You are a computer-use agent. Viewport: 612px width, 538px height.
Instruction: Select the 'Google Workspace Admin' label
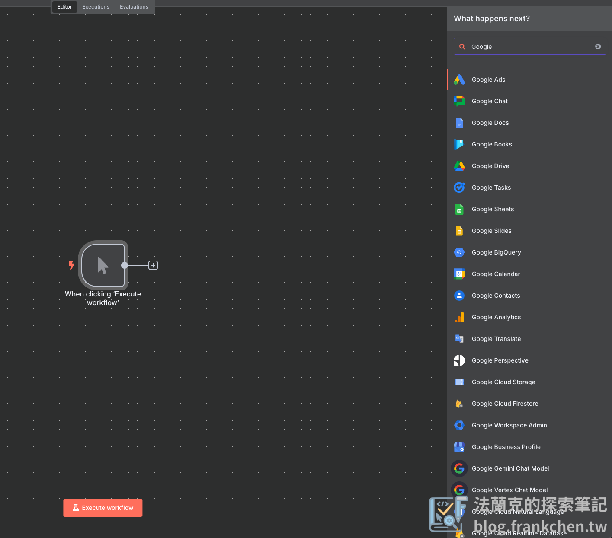click(509, 425)
